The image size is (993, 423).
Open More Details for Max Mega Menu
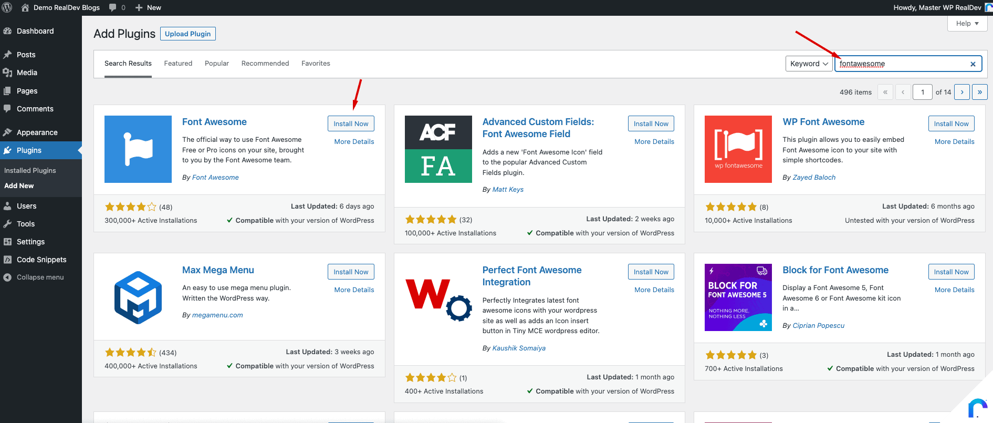[x=354, y=290]
